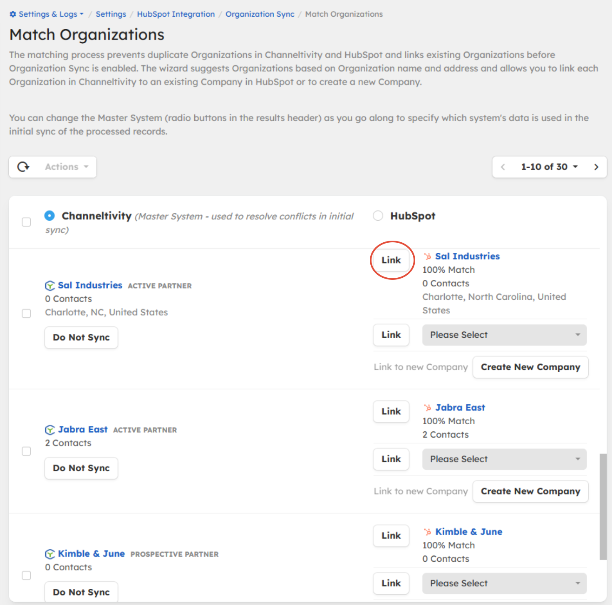Link Kimble & June to its 100% match
612x605 pixels.
[391, 536]
